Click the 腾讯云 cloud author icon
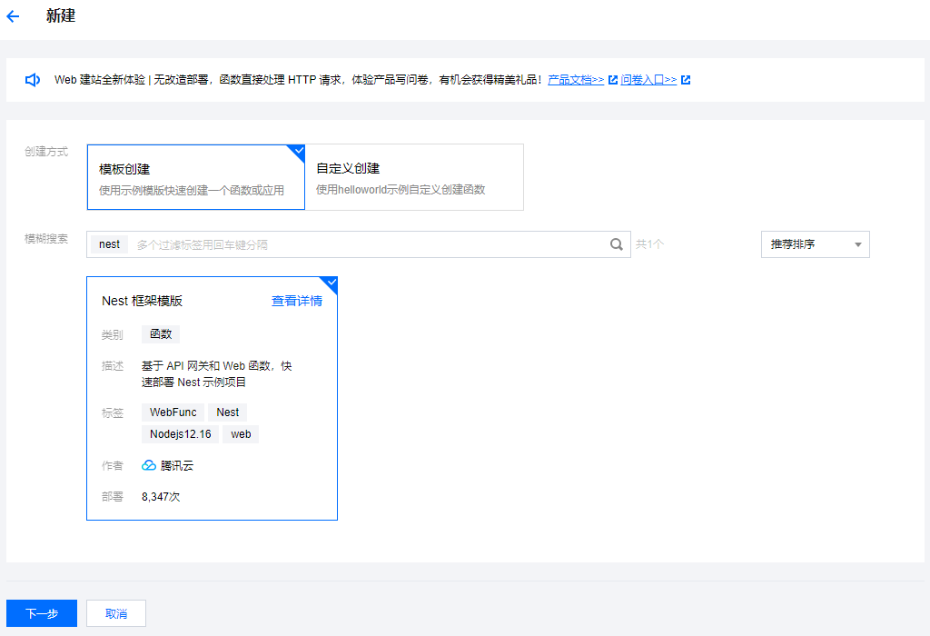This screenshot has width=930, height=636. [149, 466]
